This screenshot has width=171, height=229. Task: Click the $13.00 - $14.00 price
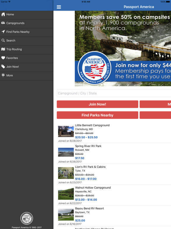[x=86, y=200]
